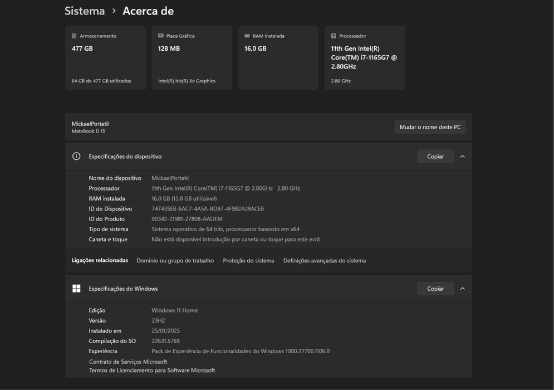Click the OS build 22631.5768 value

point(166,341)
